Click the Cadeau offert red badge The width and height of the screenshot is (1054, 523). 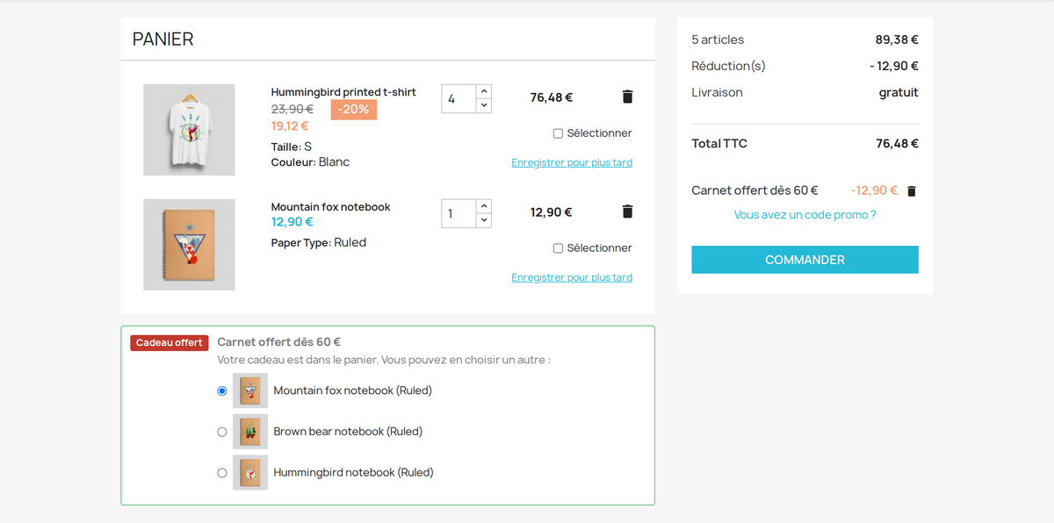(x=169, y=343)
